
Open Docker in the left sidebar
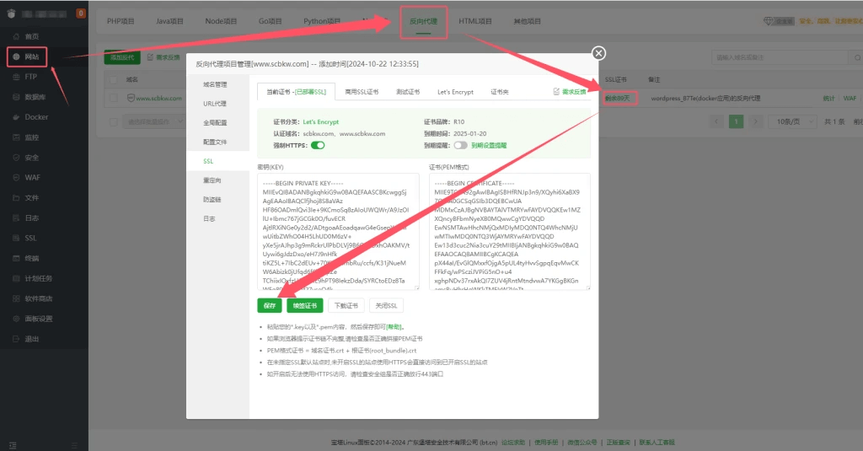point(36,117)
